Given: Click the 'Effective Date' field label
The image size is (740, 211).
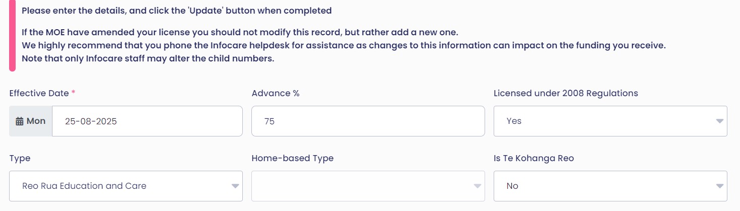Looking at the screenshot, I should click(x=39, y=93).
